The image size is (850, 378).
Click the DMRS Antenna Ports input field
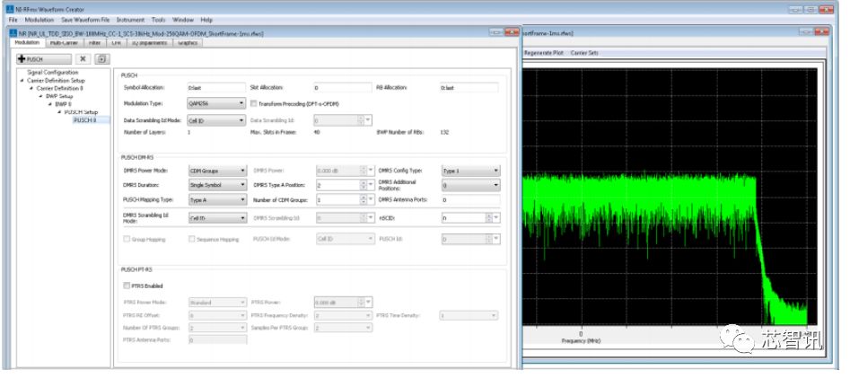tap(470, 200)
